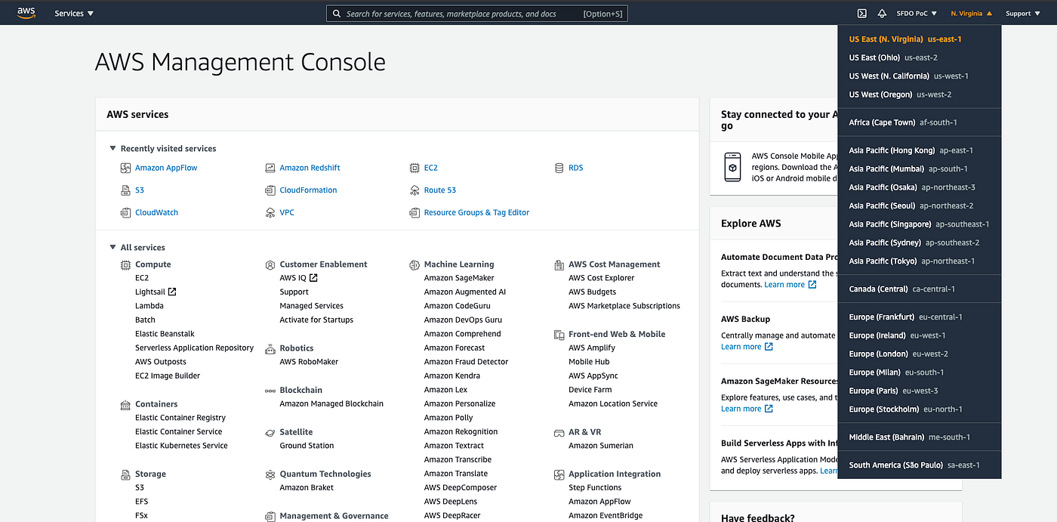The image size is (1057, 522).
Task: Open Ground Station link
Action: (307, 446)
